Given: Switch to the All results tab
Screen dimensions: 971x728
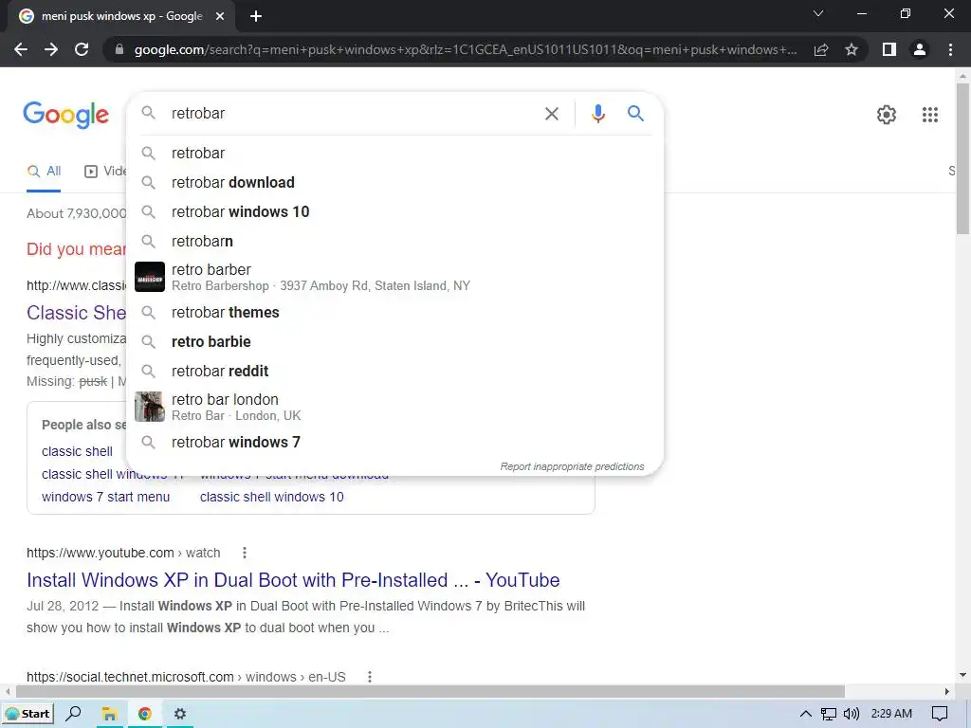Looking at the screenshot, I should click(44, 171).
